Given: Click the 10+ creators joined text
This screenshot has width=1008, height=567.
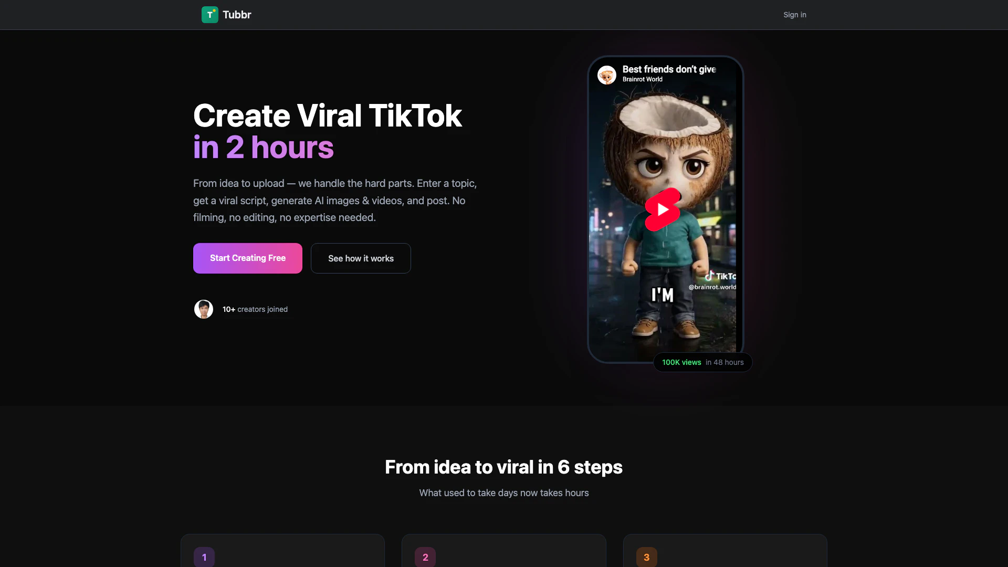Looking at the screenshot, I should [255, 309].
